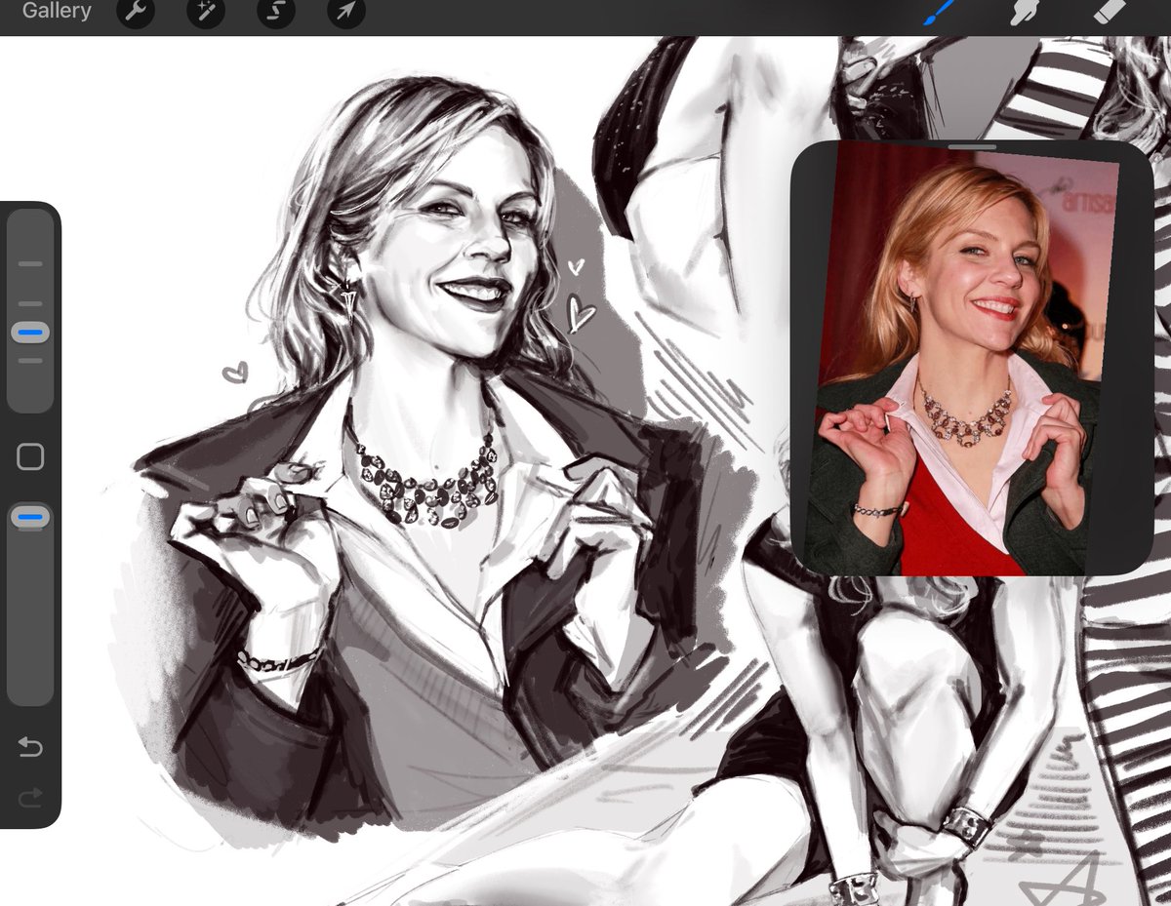Open the Adjustments magic wand menu
Screen dimensions: 1171x906
coord(206,12)
